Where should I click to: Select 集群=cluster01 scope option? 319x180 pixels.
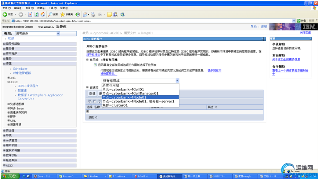[x=140, y=105]
